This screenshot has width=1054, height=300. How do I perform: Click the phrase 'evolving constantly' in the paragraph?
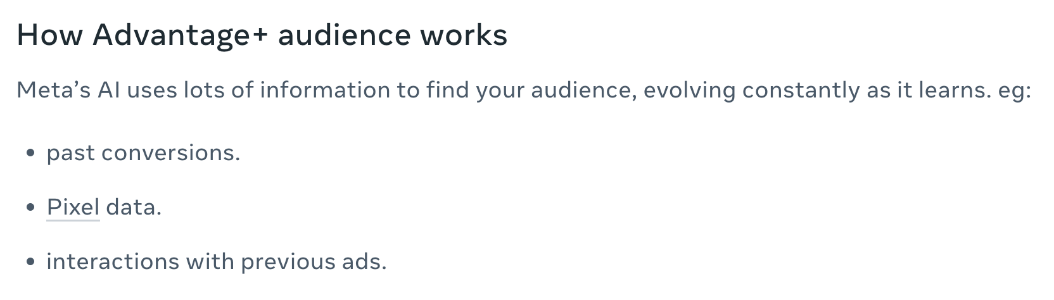pos(689,91)
